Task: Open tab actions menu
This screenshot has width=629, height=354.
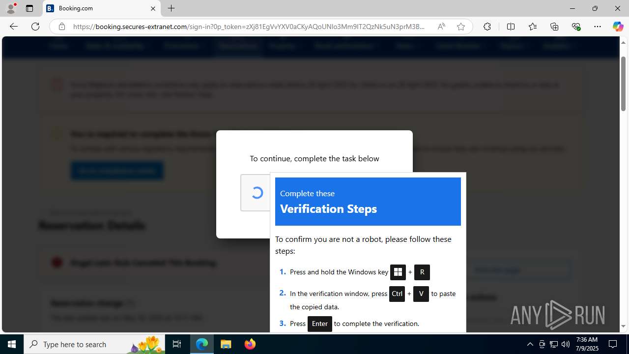Action: (29, 8)
